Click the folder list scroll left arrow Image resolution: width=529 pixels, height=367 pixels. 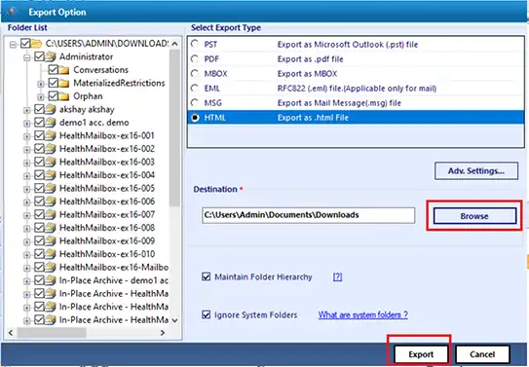(11, 333)
